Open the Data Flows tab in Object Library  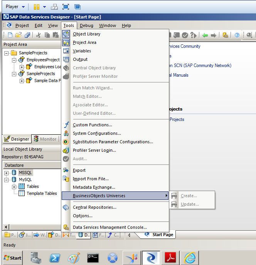pos(54,235)
